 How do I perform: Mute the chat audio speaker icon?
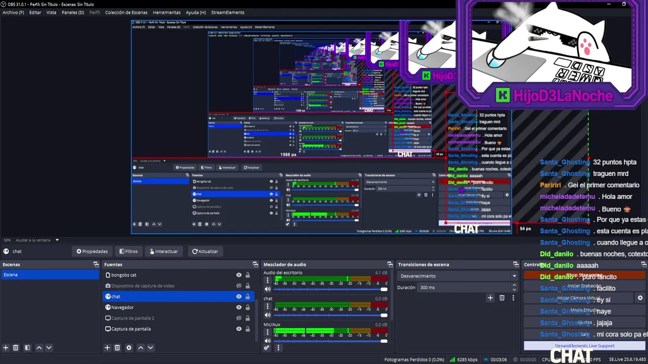click(x=268, y=315)
